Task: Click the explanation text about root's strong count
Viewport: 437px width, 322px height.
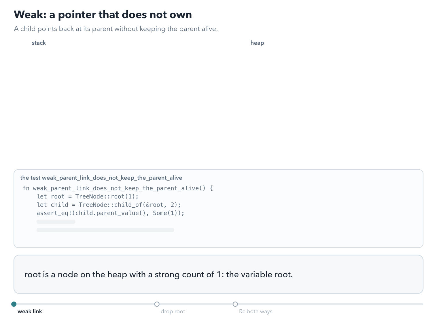Action: [x=159, y=274]
